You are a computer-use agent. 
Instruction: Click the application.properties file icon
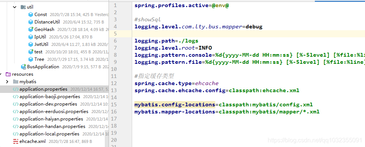16,89
